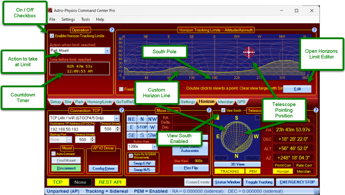
Task: Switch to the Site tab
Action: [x=68, y=102]
